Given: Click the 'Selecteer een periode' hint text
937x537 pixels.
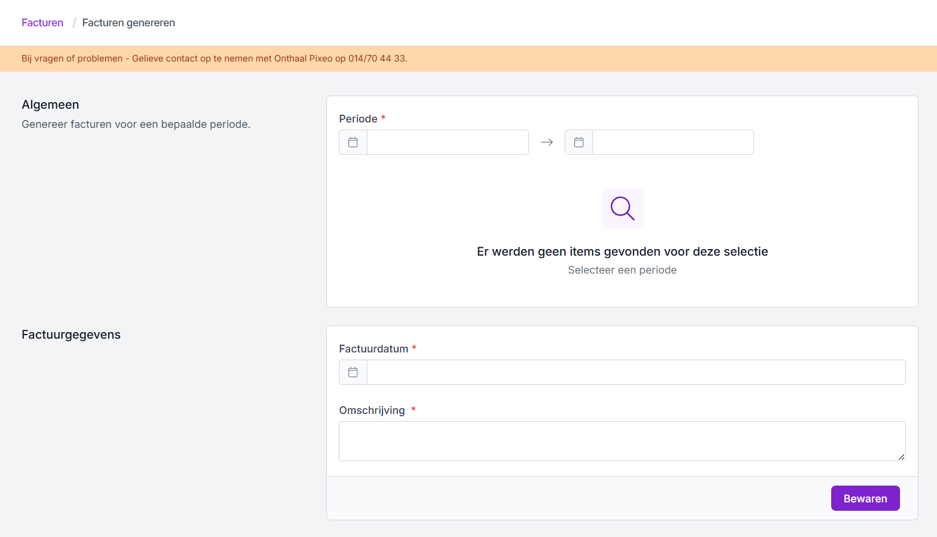Looking at the screenshot, I should click(x=622, y=270).
